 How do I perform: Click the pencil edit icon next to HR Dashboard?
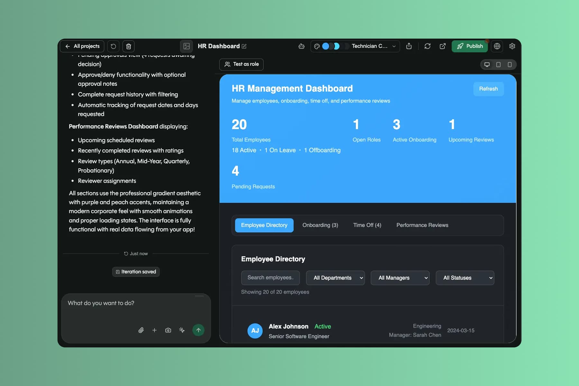244,46
